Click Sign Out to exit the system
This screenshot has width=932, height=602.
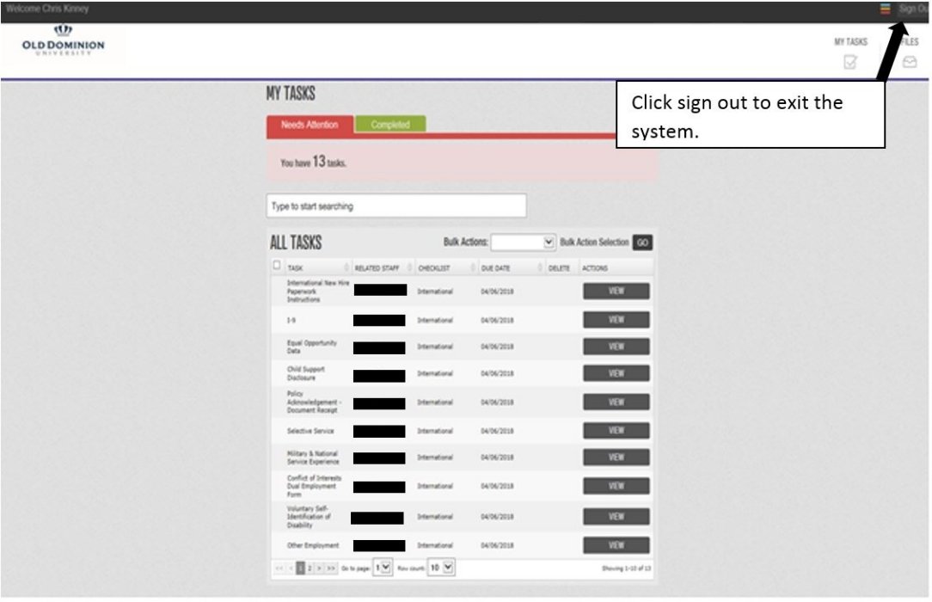[913, 9]
